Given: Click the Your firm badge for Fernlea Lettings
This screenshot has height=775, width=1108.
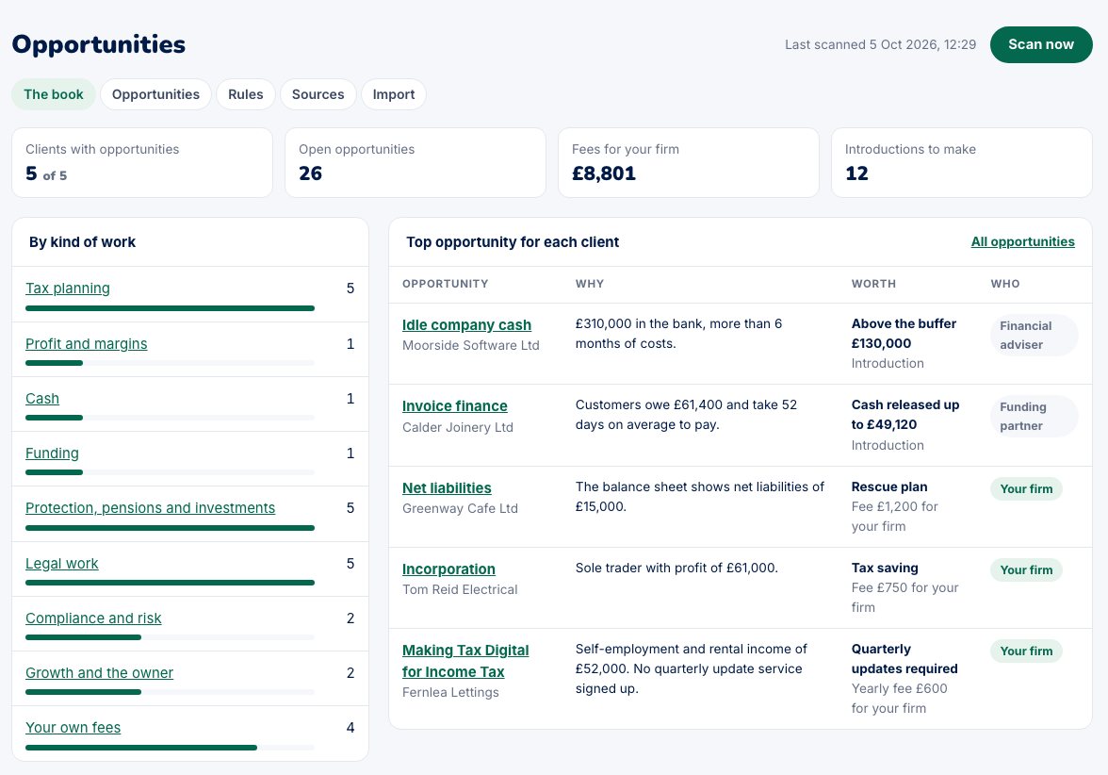Looking at the screenshot, I should (1026, 651).
